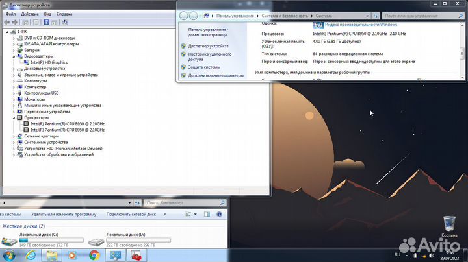Toggle the preview pane icon in Explorer
The height and width of the screenshot is (262, 468).
pyautogui.click(x=207, y=214)
